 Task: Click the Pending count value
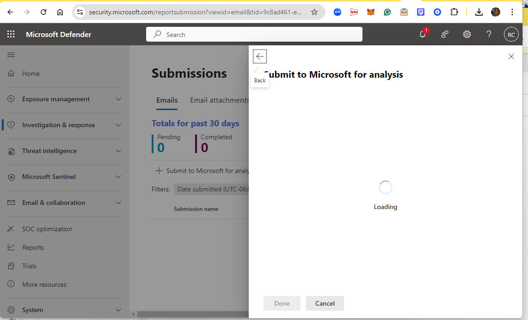pyautogui.click(x=160, y=148)
